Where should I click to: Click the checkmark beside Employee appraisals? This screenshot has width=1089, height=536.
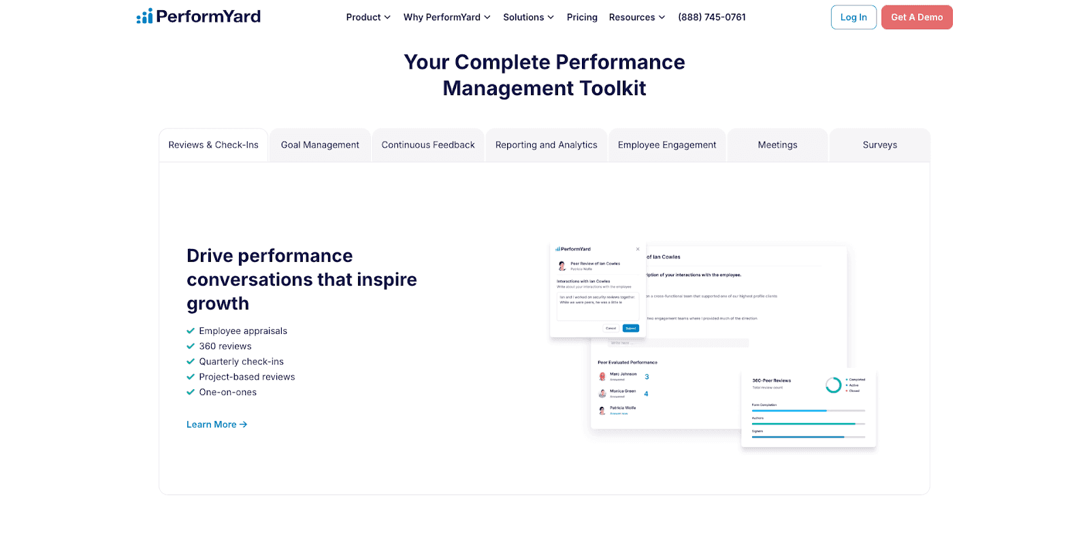coord(191,331)
